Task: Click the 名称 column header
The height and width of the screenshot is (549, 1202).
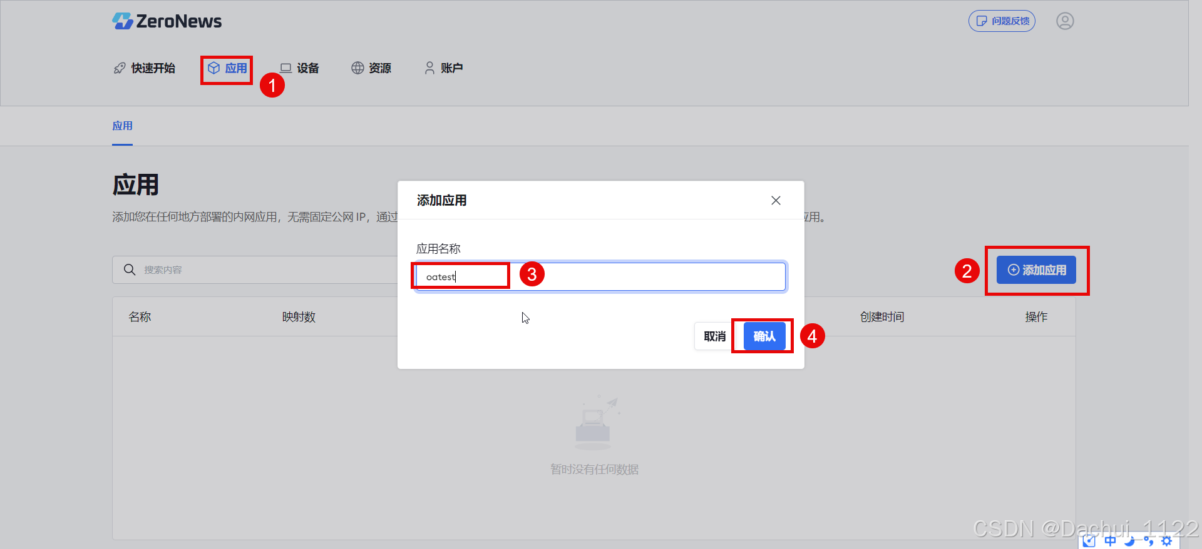Action: click(140, 317)
